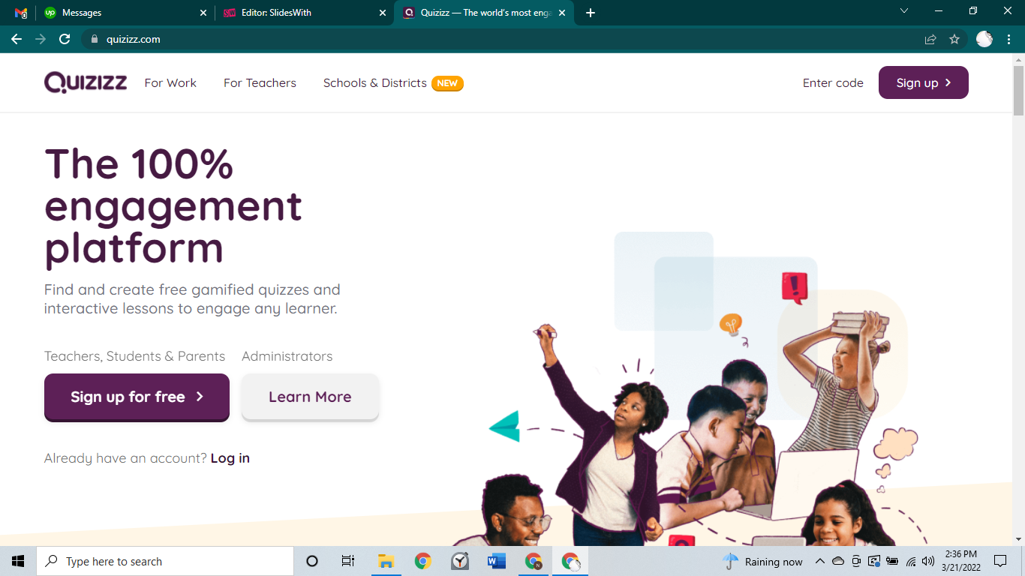This screenshot has height=576, width=1025.
Task: Close the Editor: SlidesWith tab
Action: pos(383,13)
